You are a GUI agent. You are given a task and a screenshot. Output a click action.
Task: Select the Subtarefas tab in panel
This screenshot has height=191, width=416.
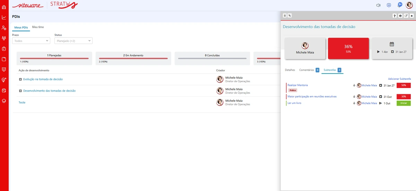[332, 70]
